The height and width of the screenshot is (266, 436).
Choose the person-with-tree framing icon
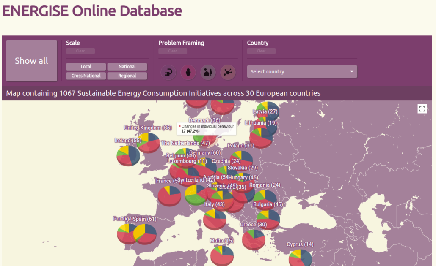tap(208, 72)
